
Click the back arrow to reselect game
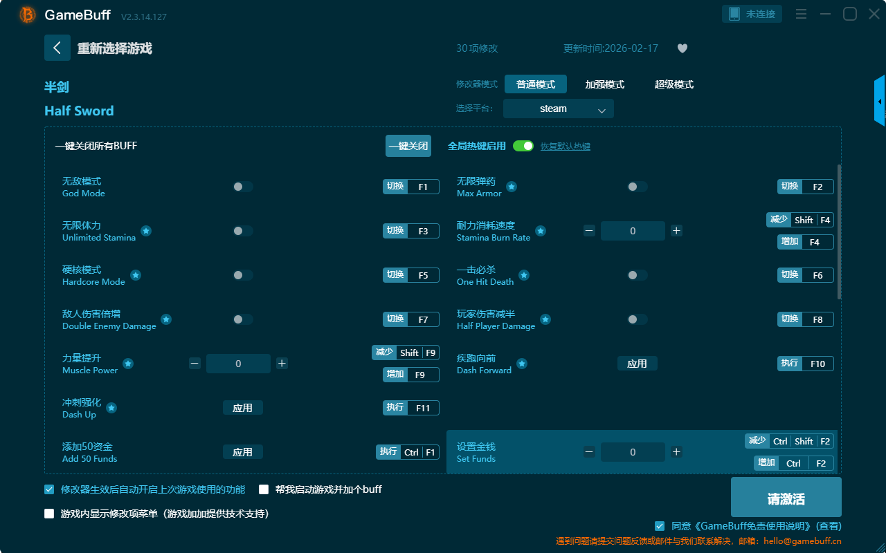click(57, 48)
